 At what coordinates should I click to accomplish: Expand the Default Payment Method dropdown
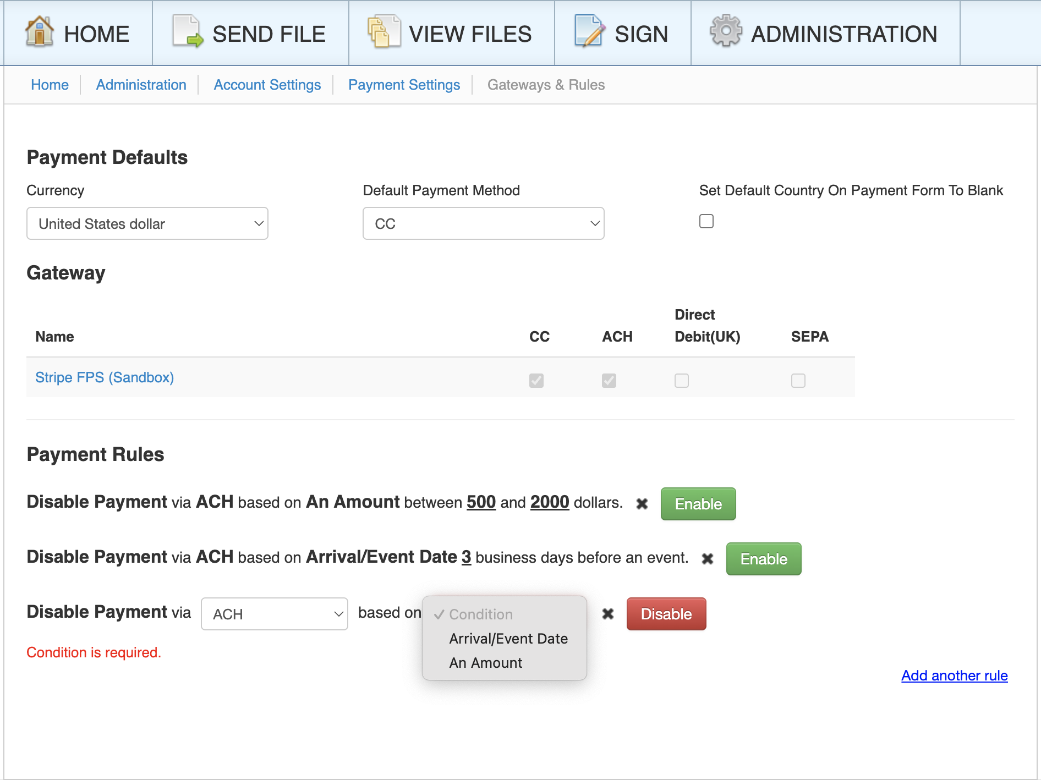coord(484,223)
